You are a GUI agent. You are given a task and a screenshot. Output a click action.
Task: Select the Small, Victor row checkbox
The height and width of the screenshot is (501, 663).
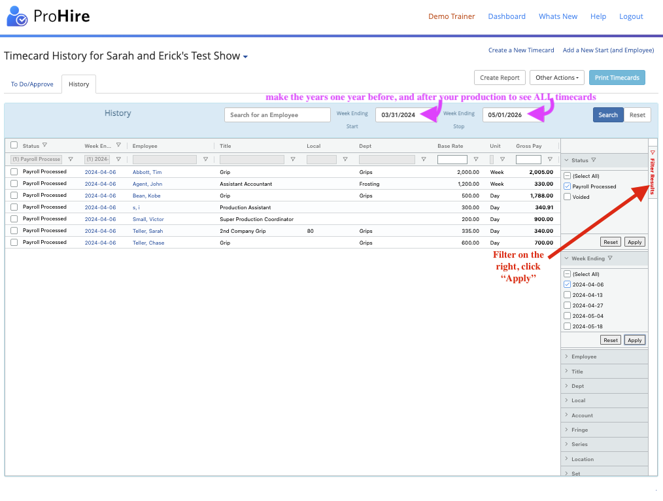(x=14, y=219)
